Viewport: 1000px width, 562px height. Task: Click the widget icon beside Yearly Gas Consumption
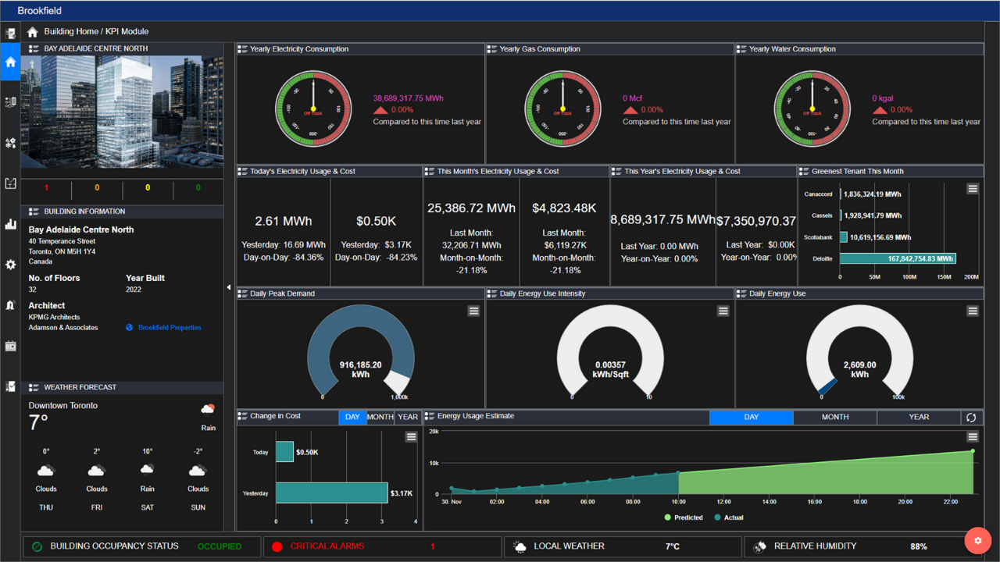[492, 49]
